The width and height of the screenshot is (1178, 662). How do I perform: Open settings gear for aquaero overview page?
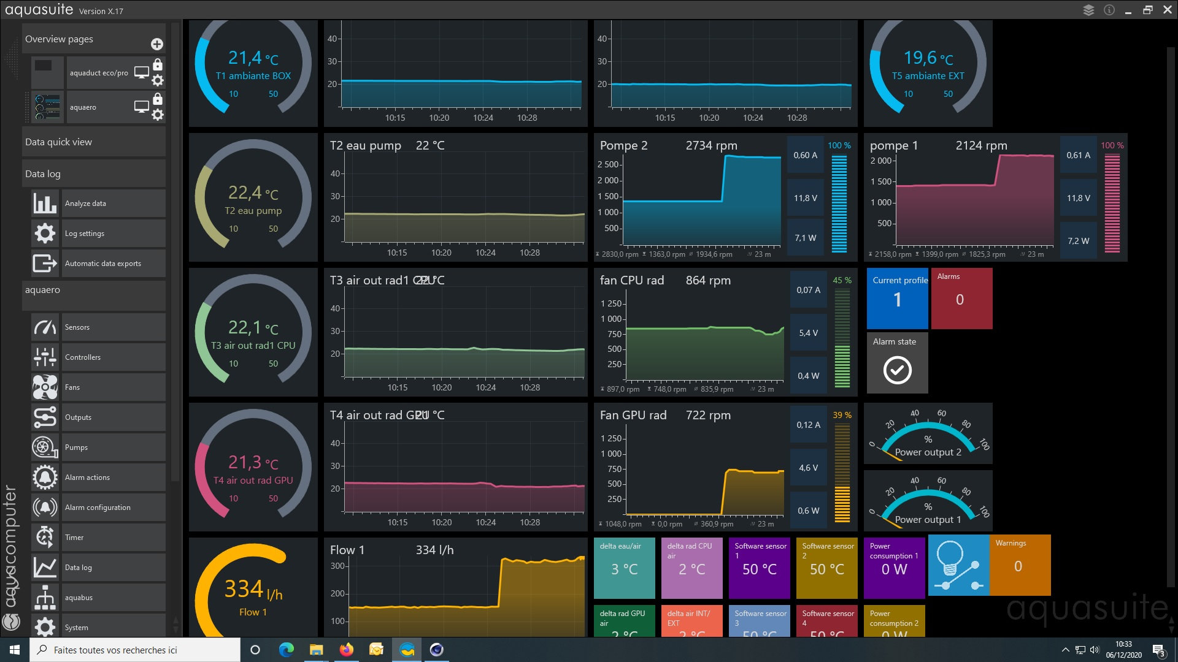tap(158, 115)
